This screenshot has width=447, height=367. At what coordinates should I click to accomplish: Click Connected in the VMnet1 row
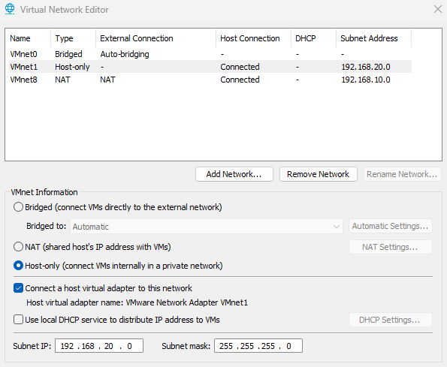tap(240, 67)
